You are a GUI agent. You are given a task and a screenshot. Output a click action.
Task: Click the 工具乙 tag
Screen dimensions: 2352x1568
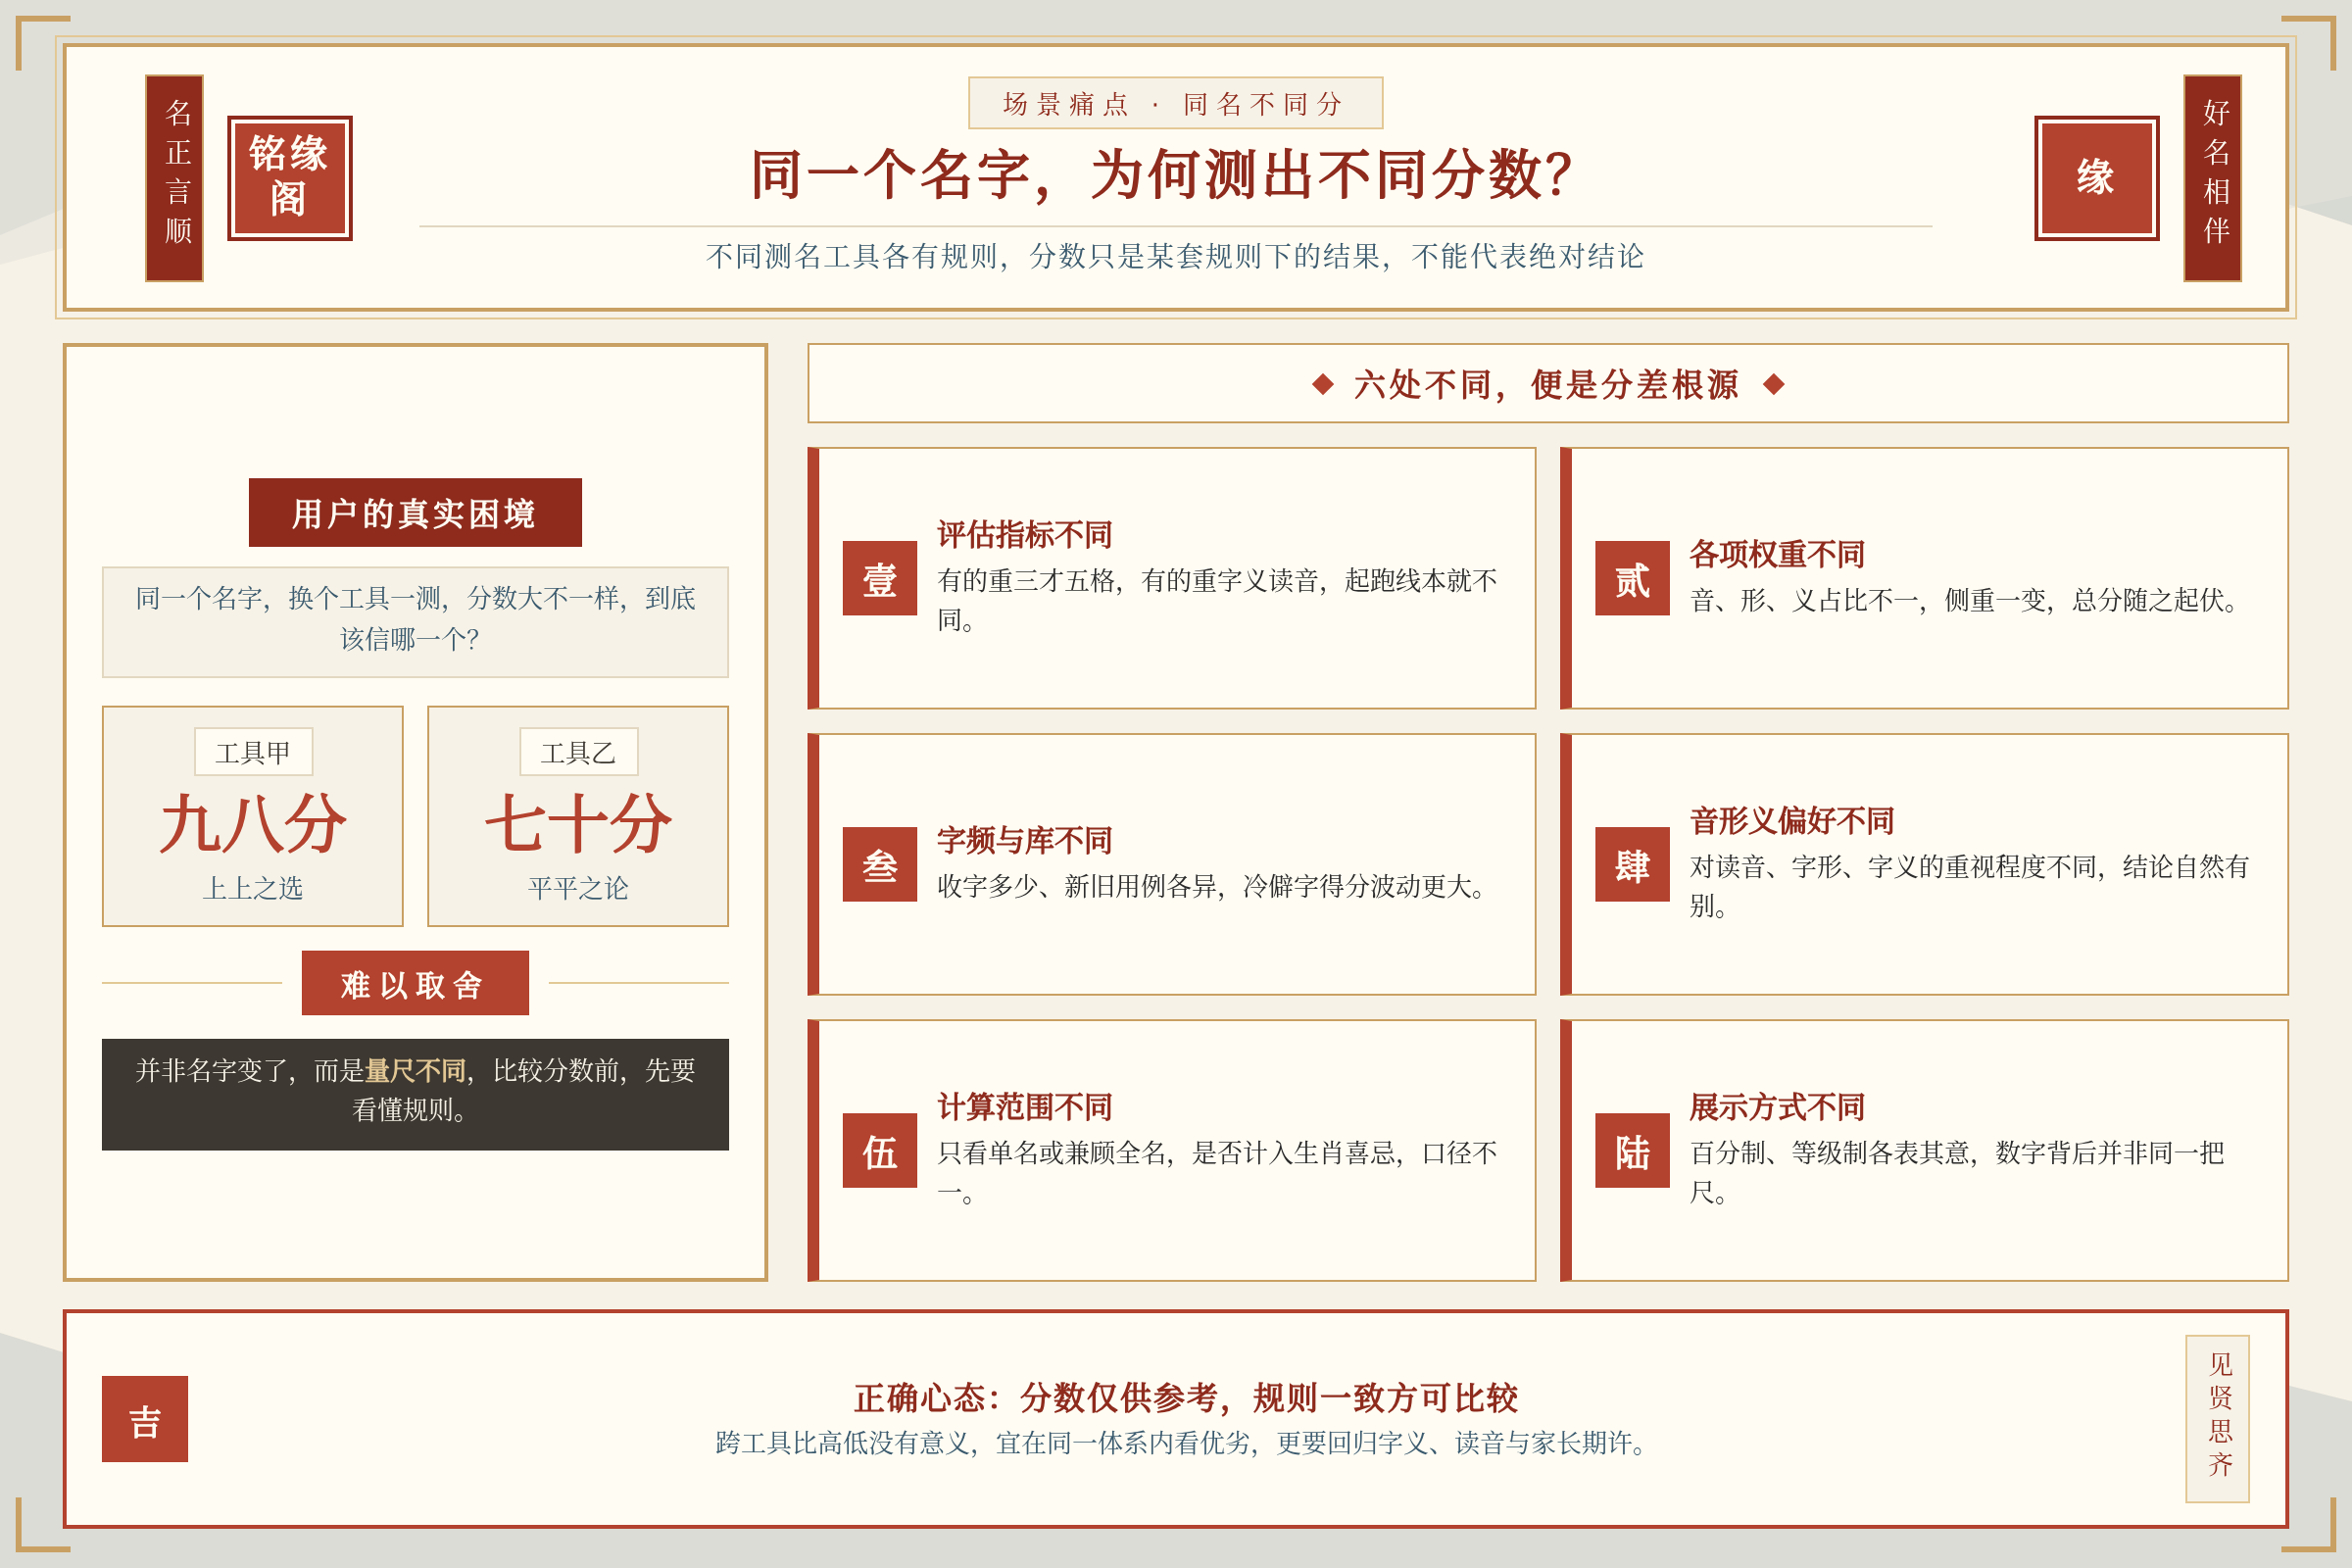pyautogui.click(x=578, y=752)
